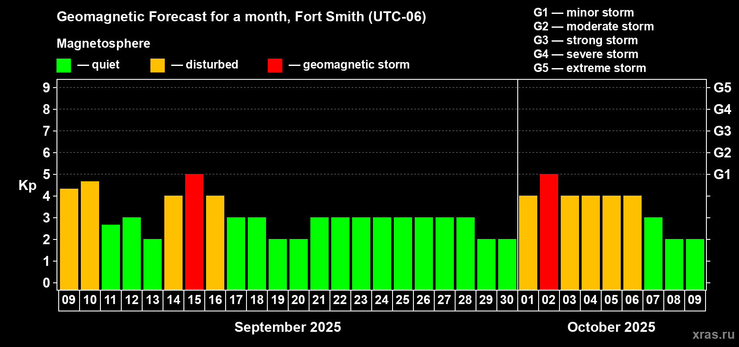Click the September 2025 month label
The width and height of the screenshot is (739, 347).
pyautogui.click(x=288, y=327)
